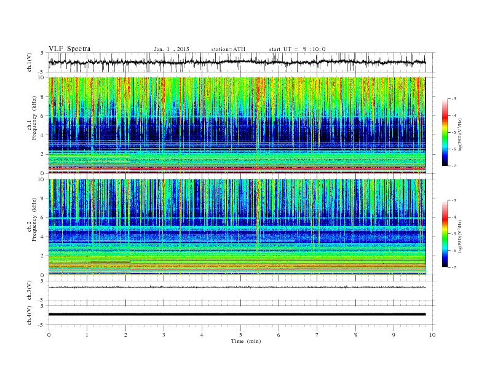
Task: Click the "ch.4(V)" axis label
Action: point(30,315)
